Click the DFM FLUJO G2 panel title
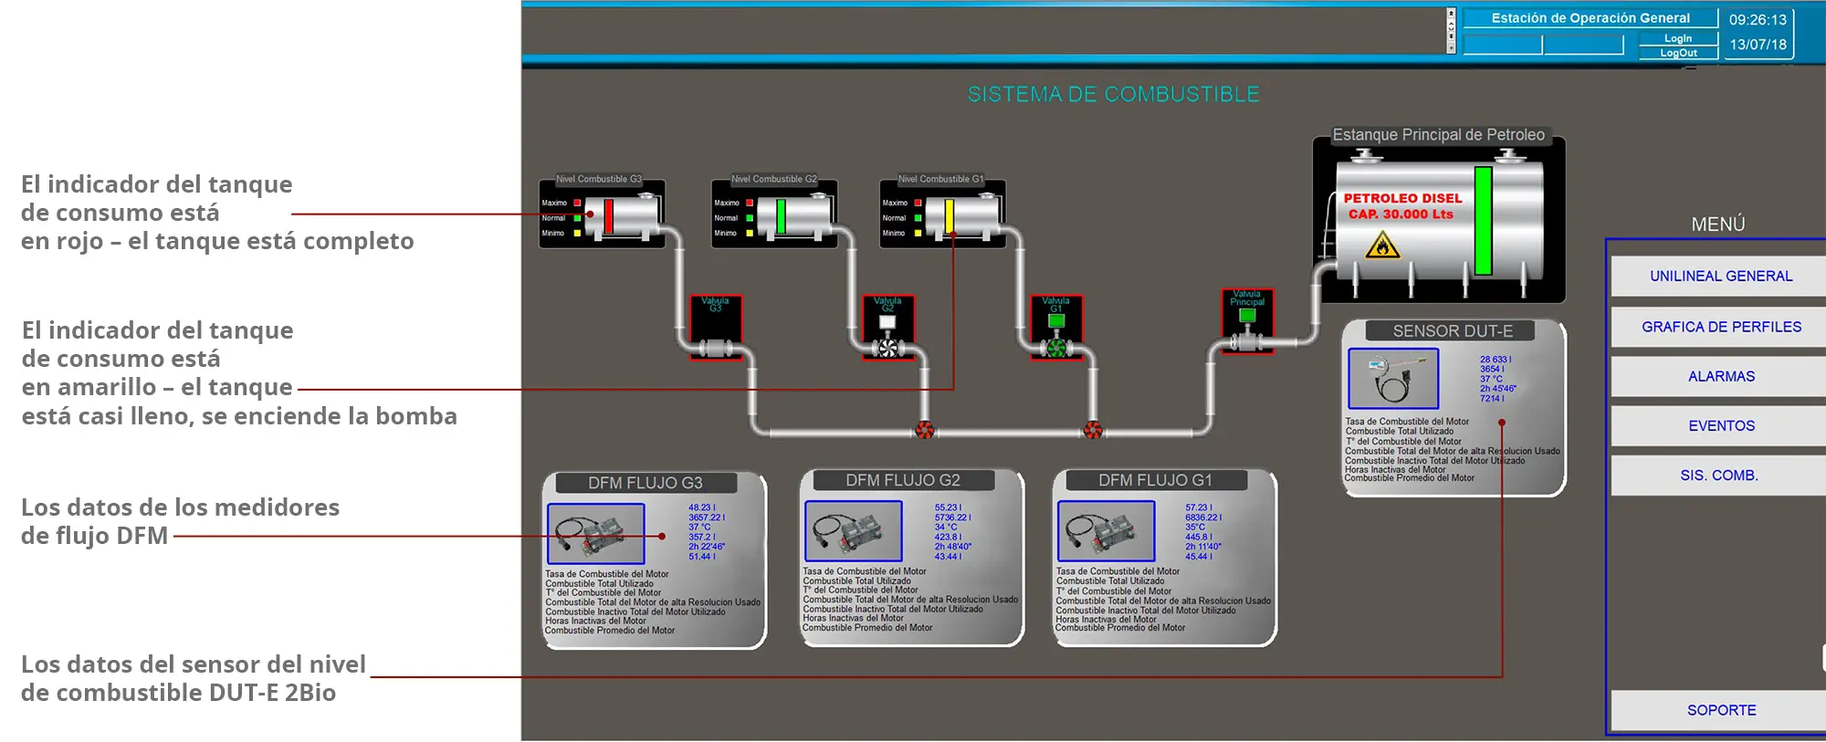This screenshot has height=742, width=1826. [x=902, y=480]
